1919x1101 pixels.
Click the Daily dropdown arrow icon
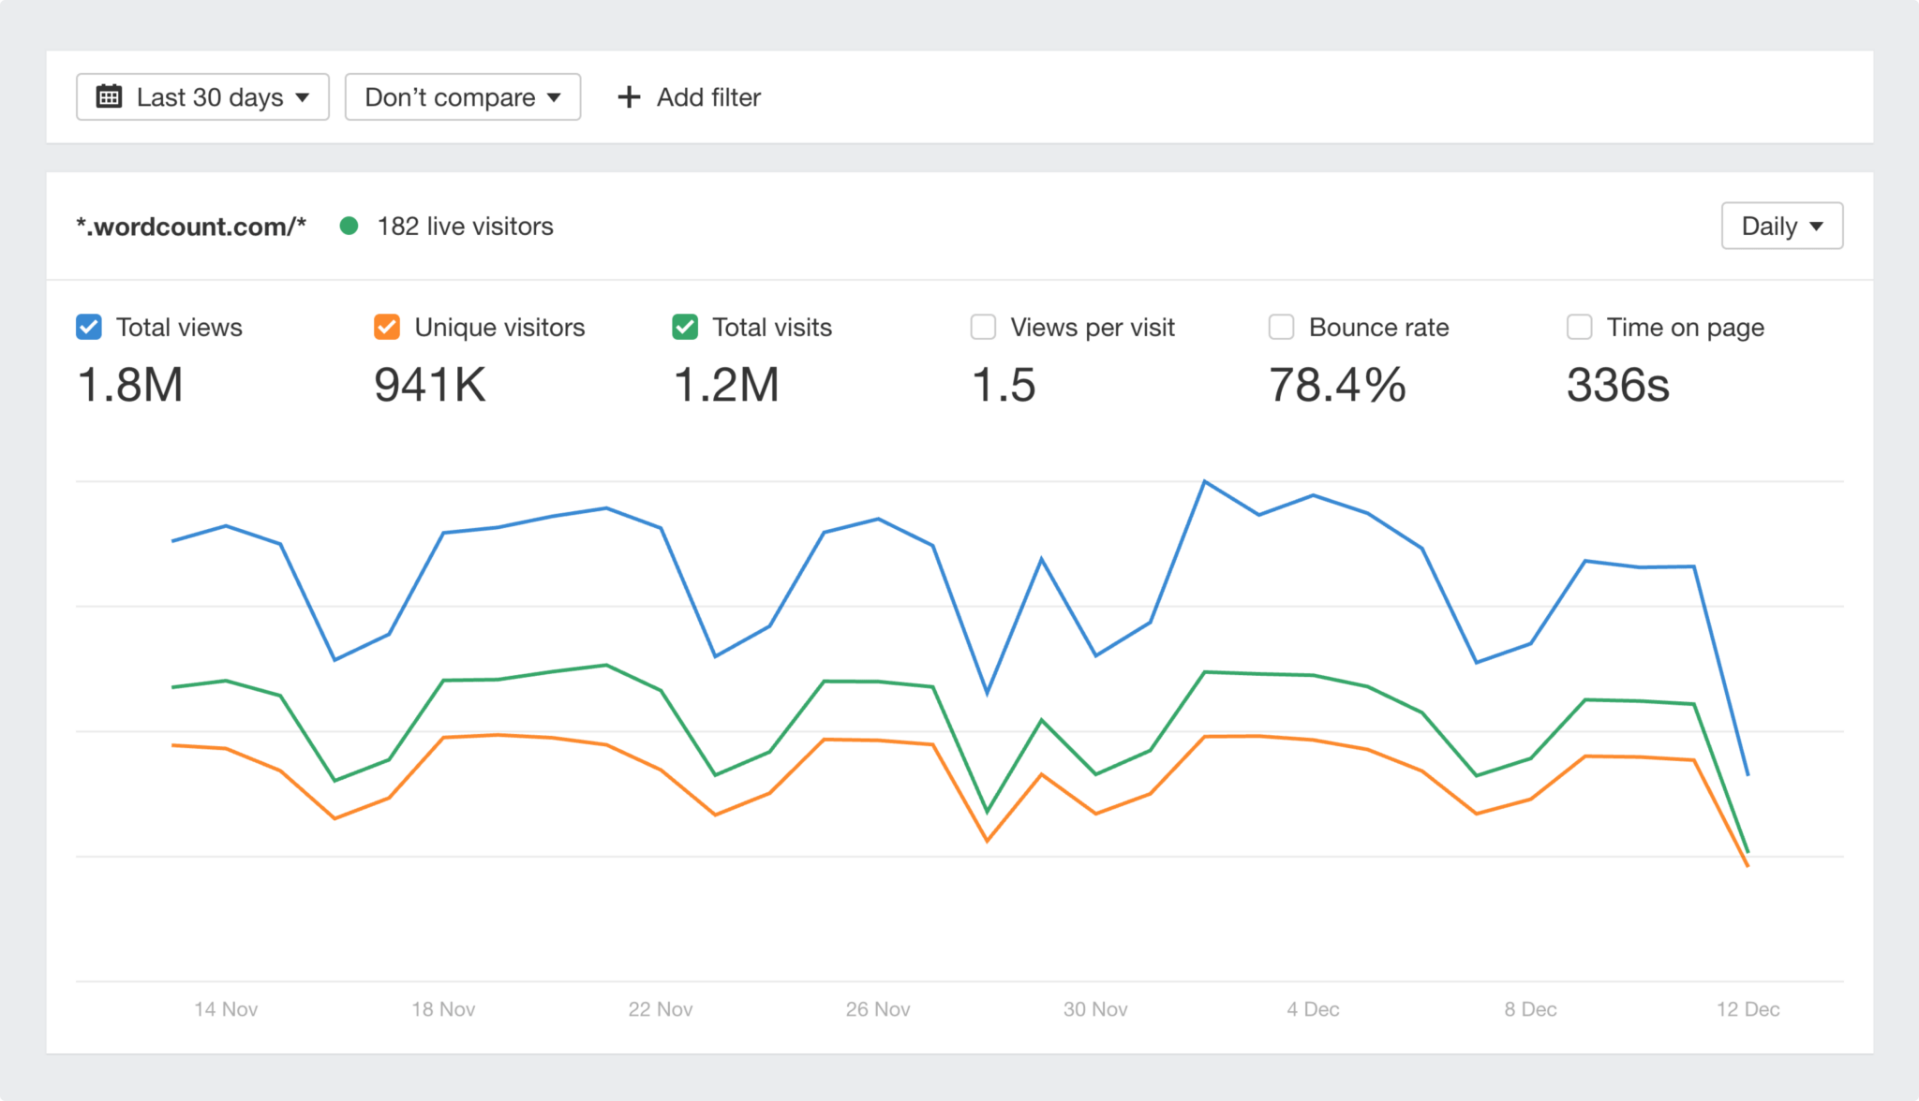click(x=1816, y=226)
